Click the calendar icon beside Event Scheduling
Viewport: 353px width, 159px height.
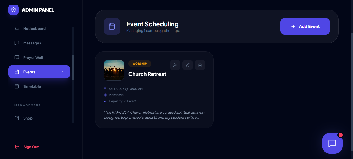tap(112, 26)
